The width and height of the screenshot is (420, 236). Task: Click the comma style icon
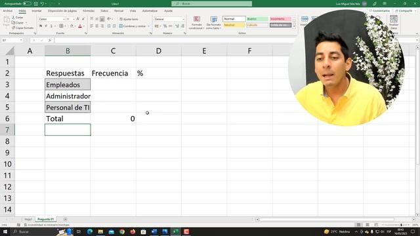point(171,26)
